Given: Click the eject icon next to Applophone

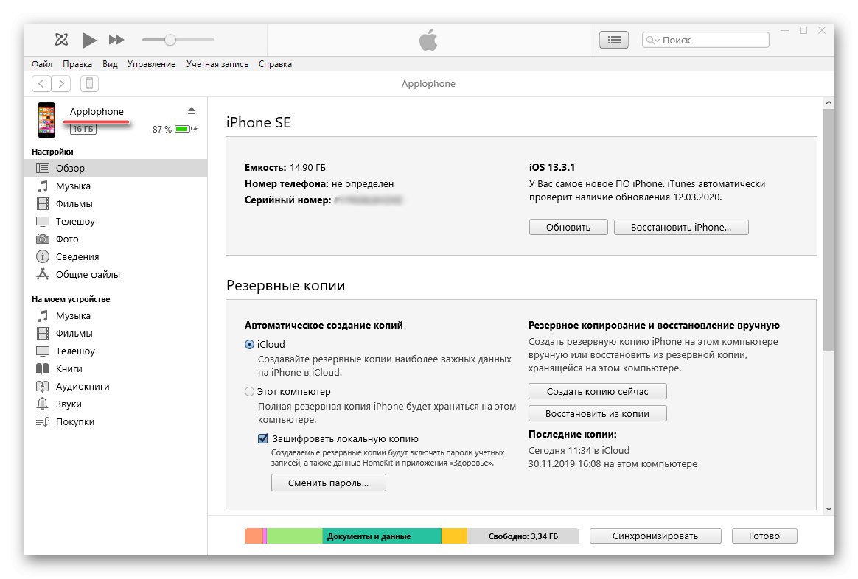Looking at the screenshot, I should [x=192, y=110].
